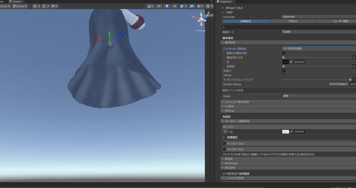Click the FFFFFF main color hex field
Image resolution: width=356 pixels, height=188 pixels.
[300, 132]
